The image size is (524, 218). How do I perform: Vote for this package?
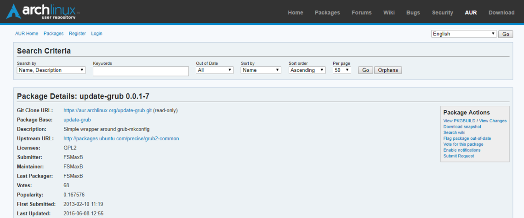pyautogui.click(x=463, y=144)
